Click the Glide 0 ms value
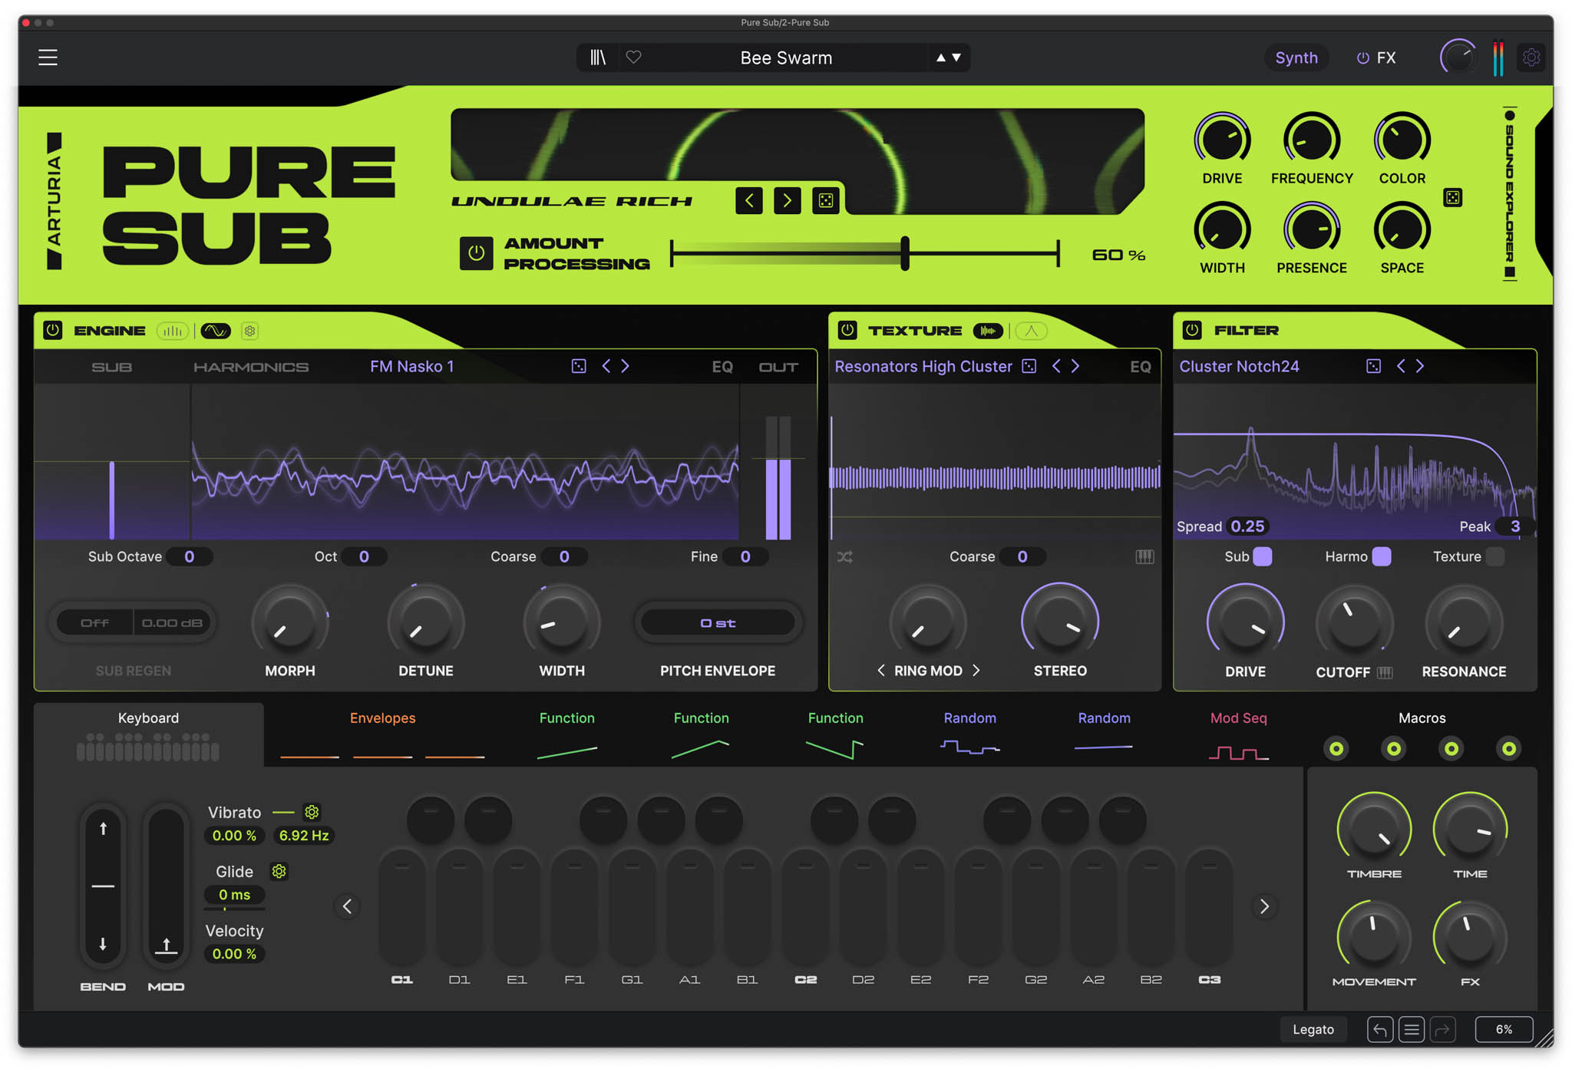 coord(234,895)
